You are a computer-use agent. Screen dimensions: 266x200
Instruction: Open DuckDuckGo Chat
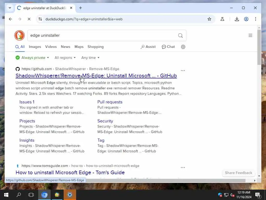click(x=168, y=47)
